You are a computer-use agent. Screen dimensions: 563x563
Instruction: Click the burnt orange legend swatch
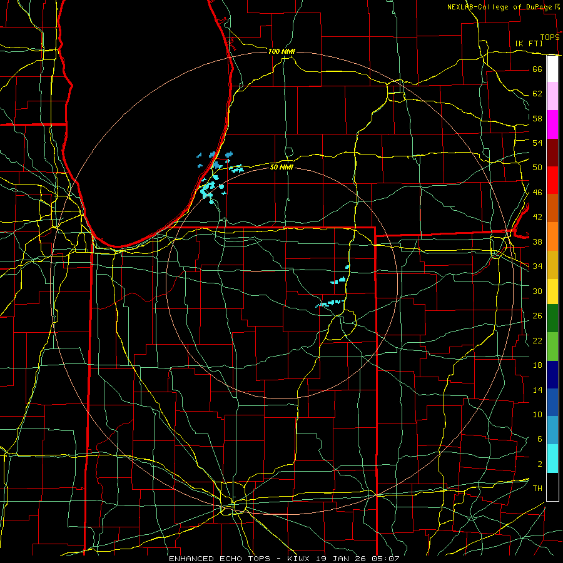click(x=552, y=208)
